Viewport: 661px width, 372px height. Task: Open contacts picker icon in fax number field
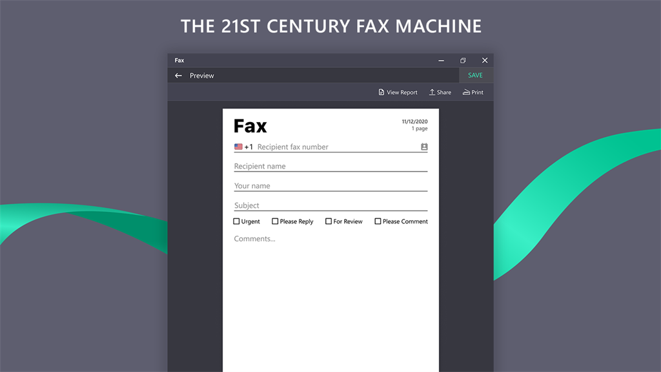point(424,147)
